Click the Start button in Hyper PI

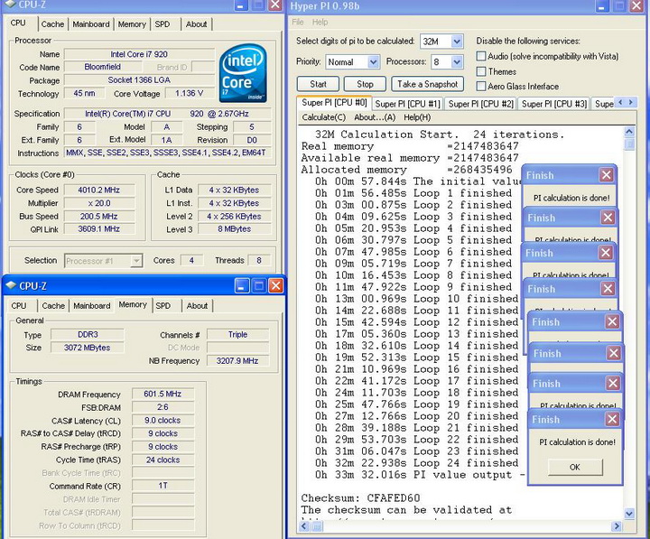click(x=318, y=84)
